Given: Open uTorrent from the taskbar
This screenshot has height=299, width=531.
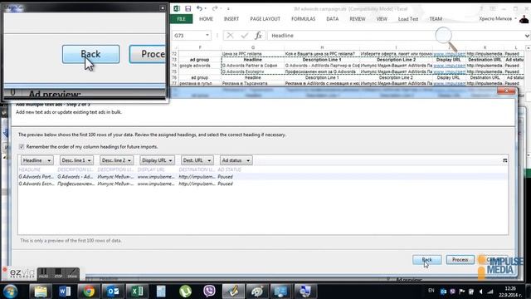Looking at the screenshot, I should (185, 292).
